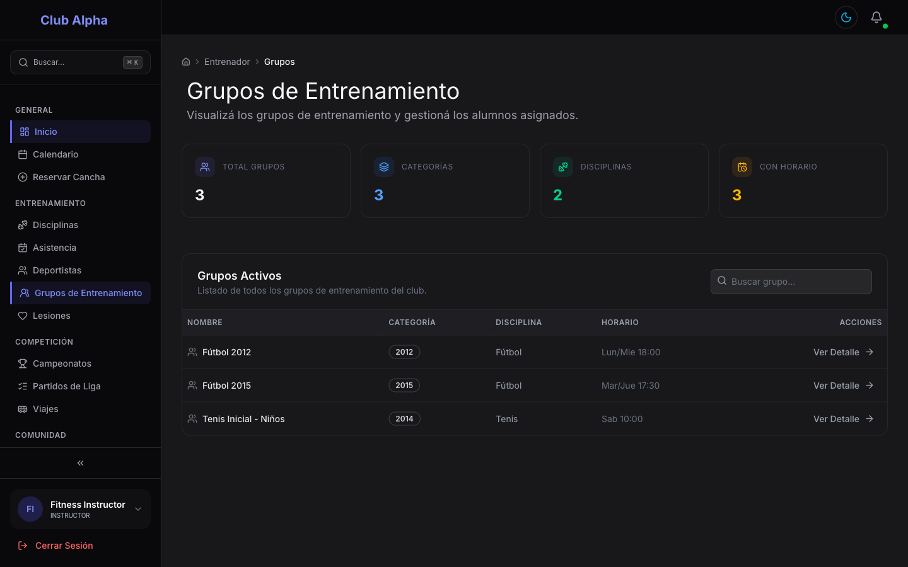Click the home breadcrumb icon

coord(186,62)
